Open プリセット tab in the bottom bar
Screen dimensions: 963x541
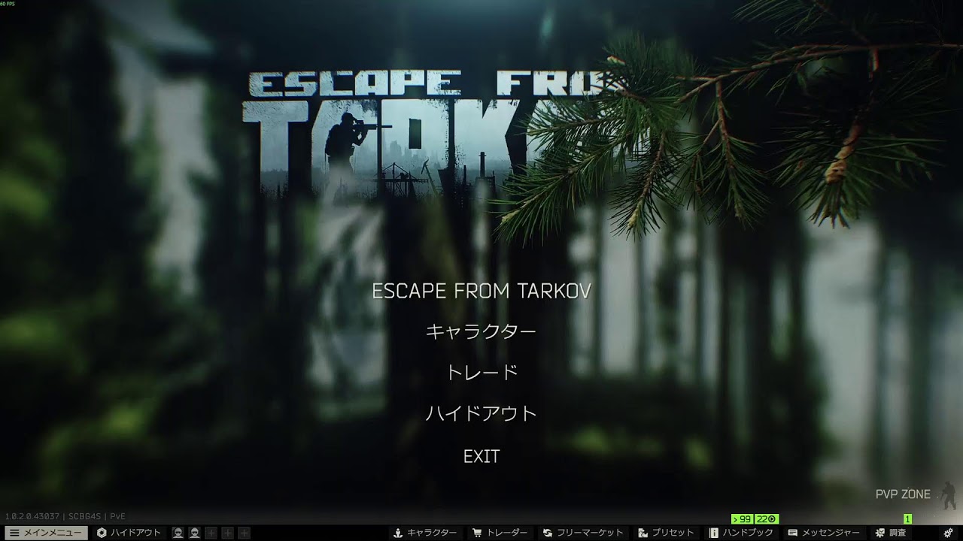point(667,533)
